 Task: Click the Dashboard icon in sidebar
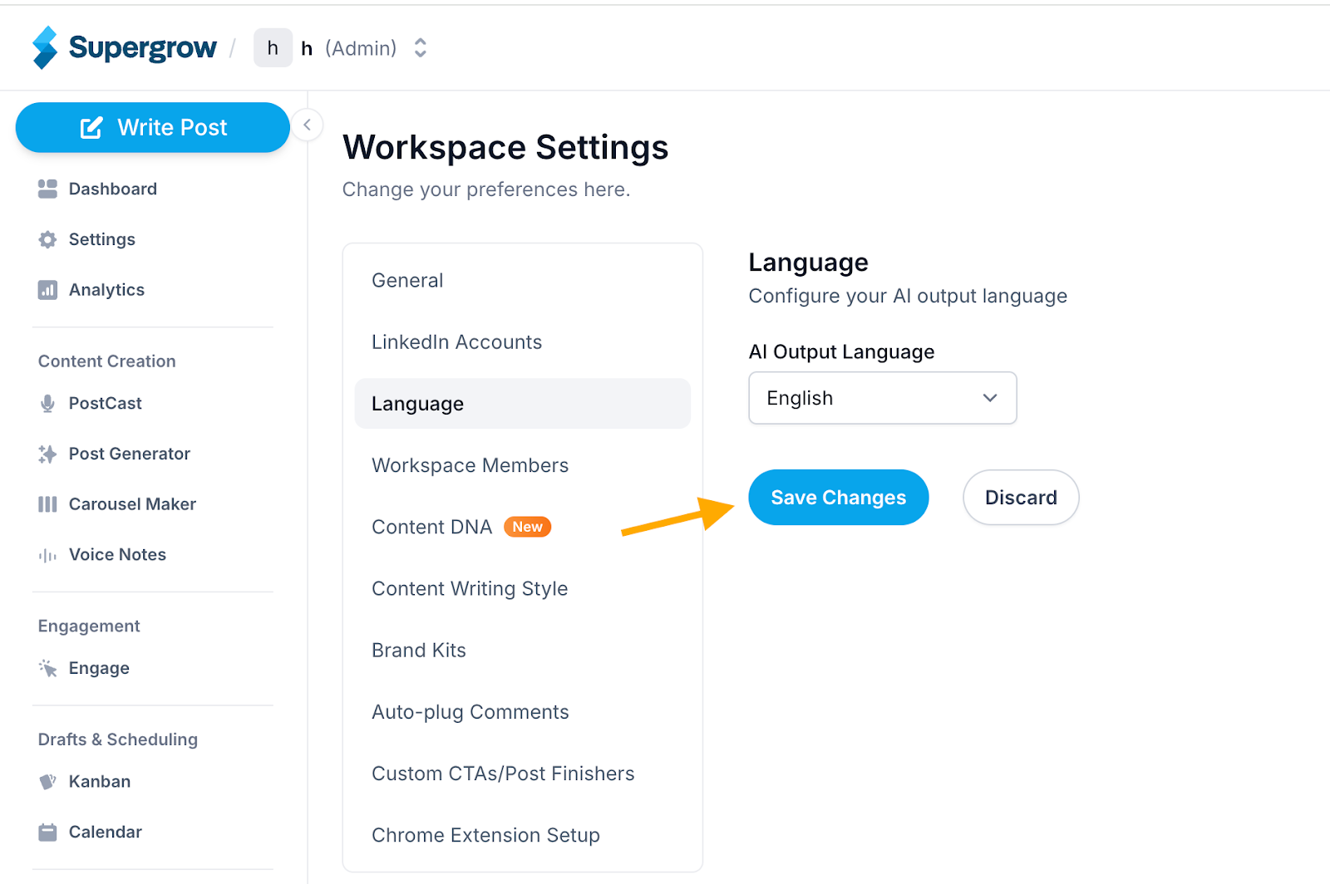(x=47, y=189)
